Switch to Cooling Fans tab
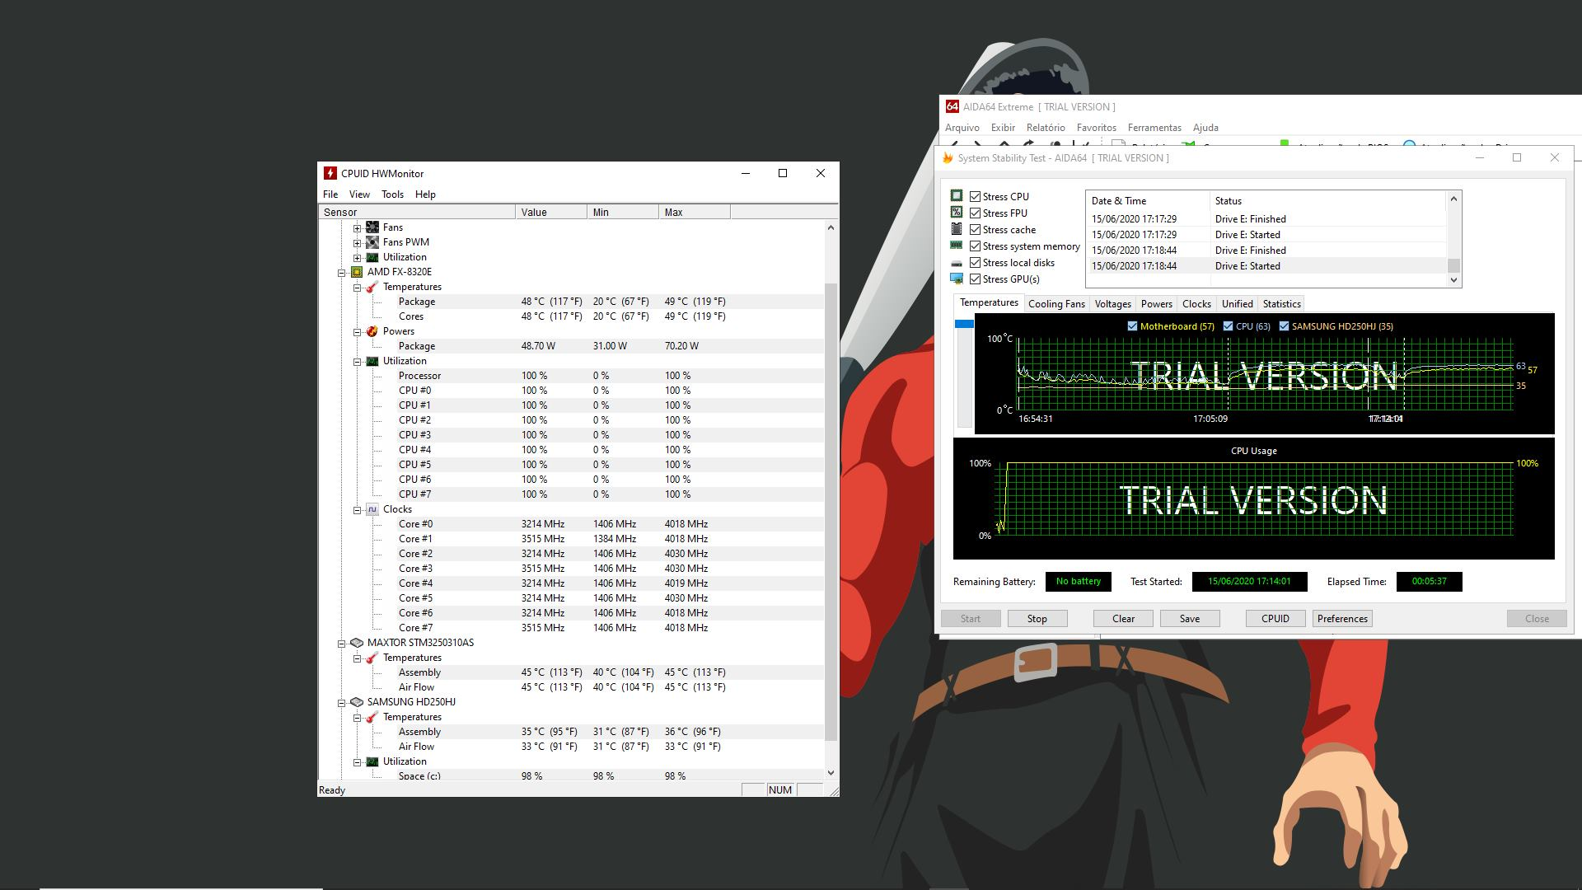 click(1056, 304)
